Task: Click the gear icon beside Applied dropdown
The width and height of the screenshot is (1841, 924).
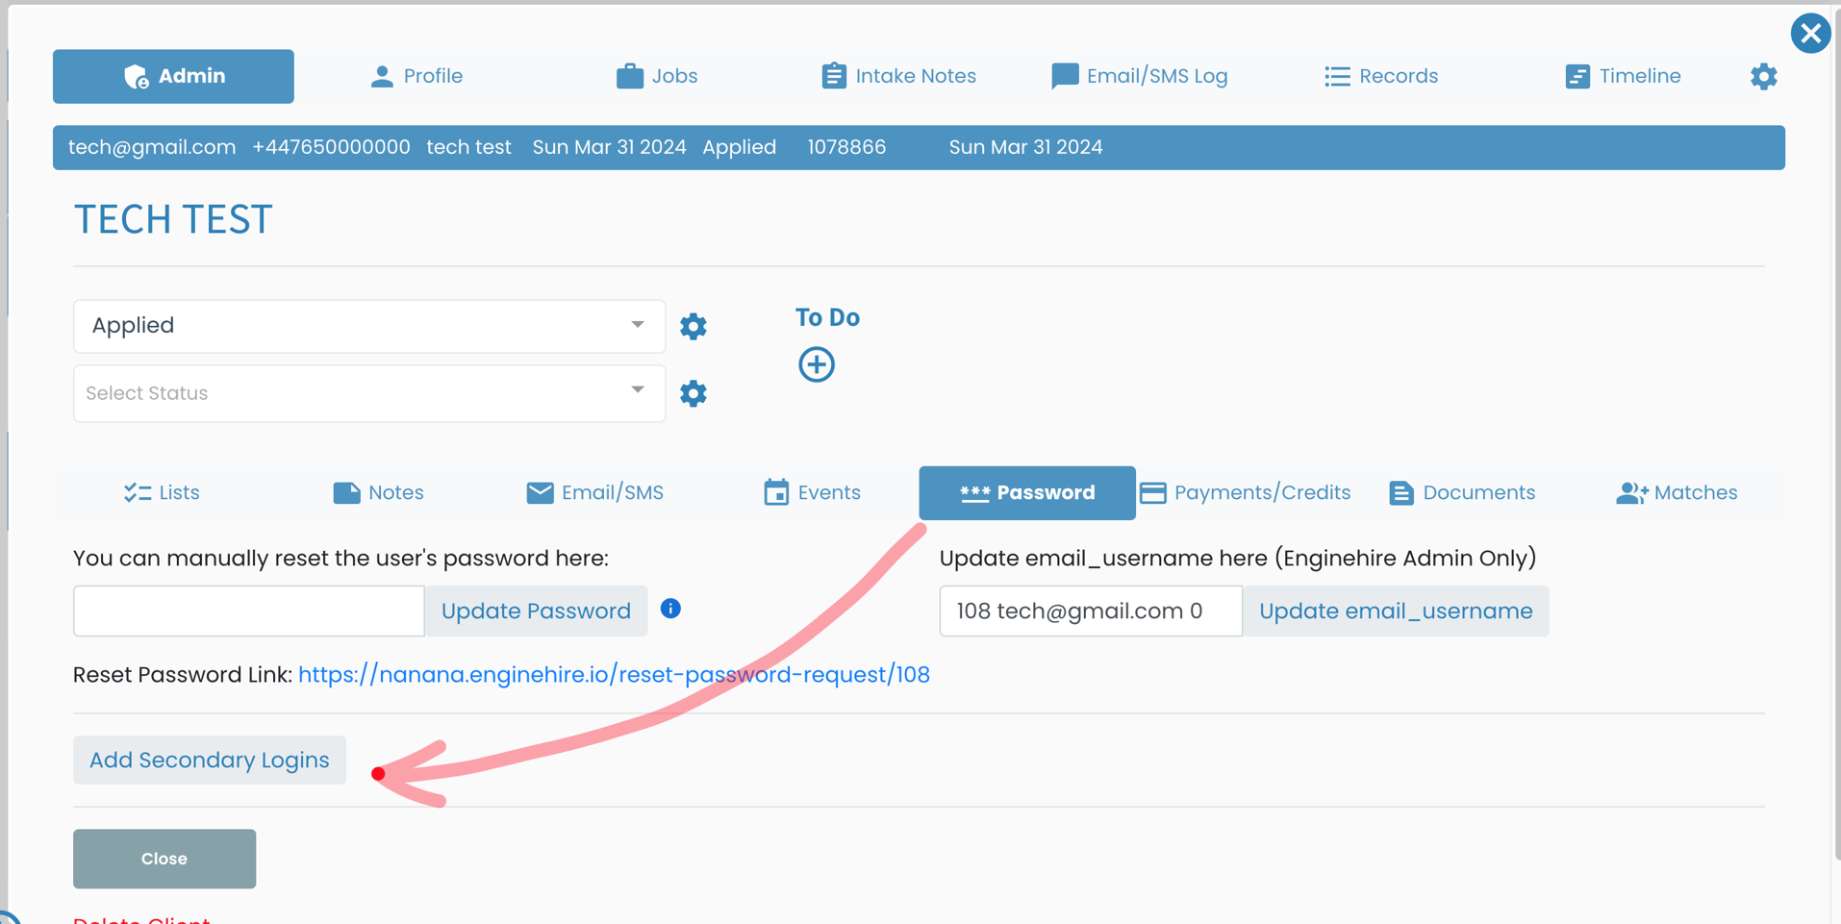Action: (x=694, y=326)
